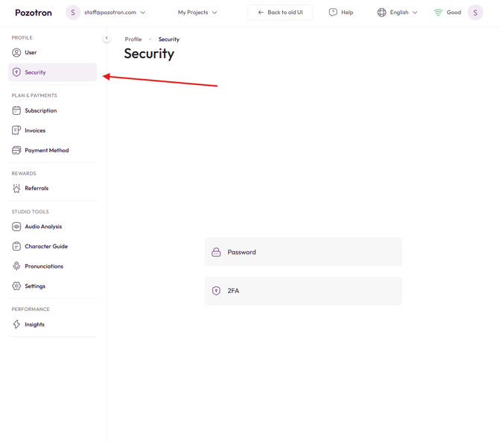Expand the staff@pozotron.com account dropdown
This screenshot has height=443, width=499.
click(x=114, y=13)
